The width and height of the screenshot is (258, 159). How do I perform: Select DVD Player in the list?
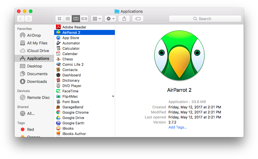point(85,86)
